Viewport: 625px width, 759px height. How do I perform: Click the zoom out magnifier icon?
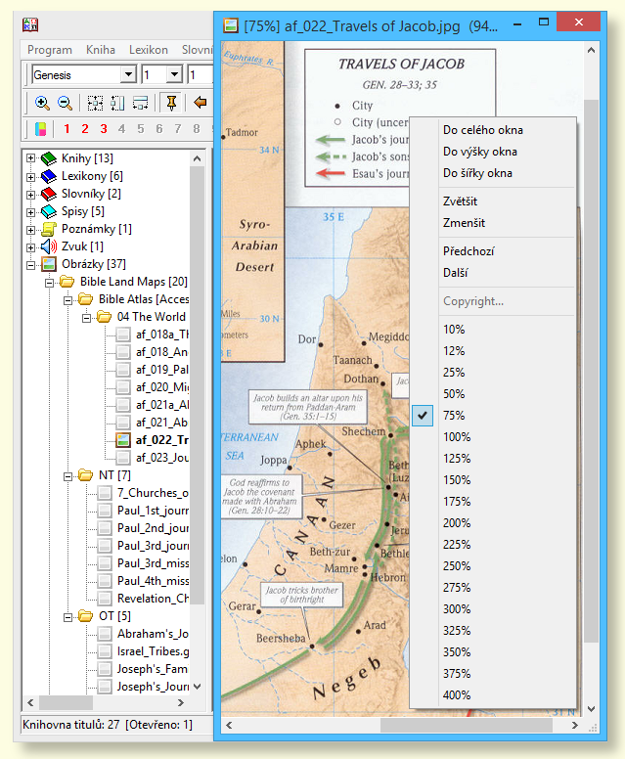click(x=65, y=103)
